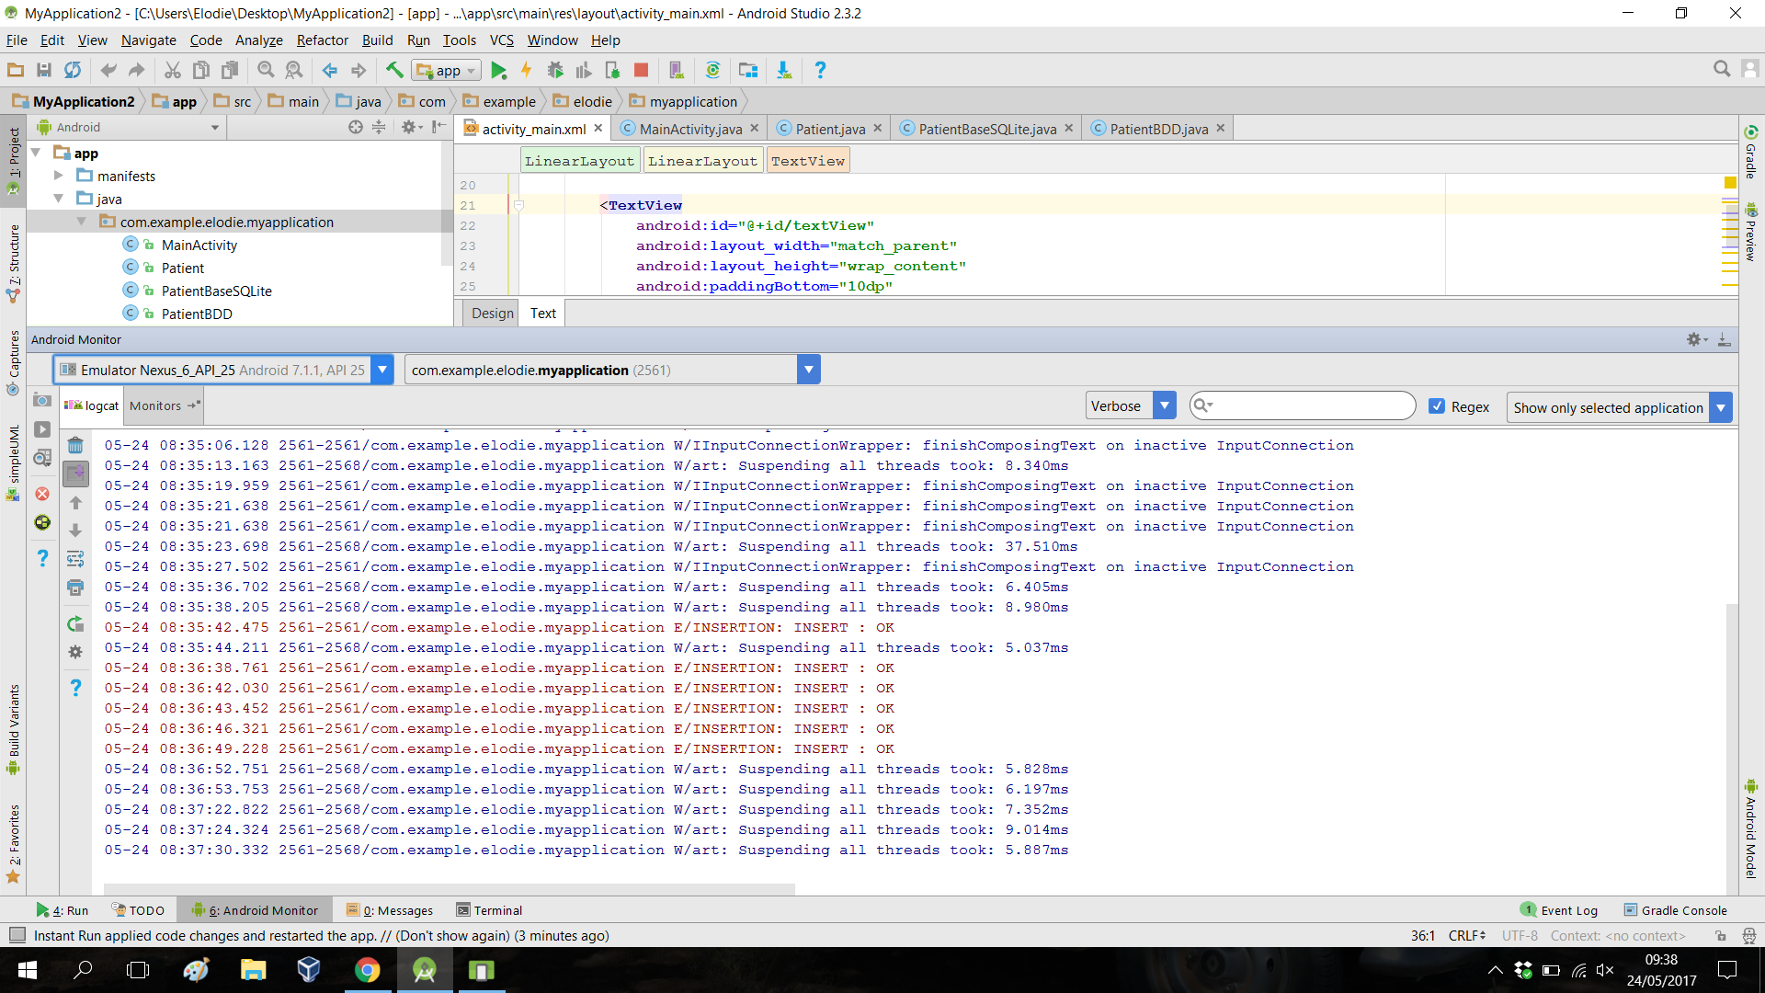Click the Android Monitor gear settings icon

click(1696, 339)
